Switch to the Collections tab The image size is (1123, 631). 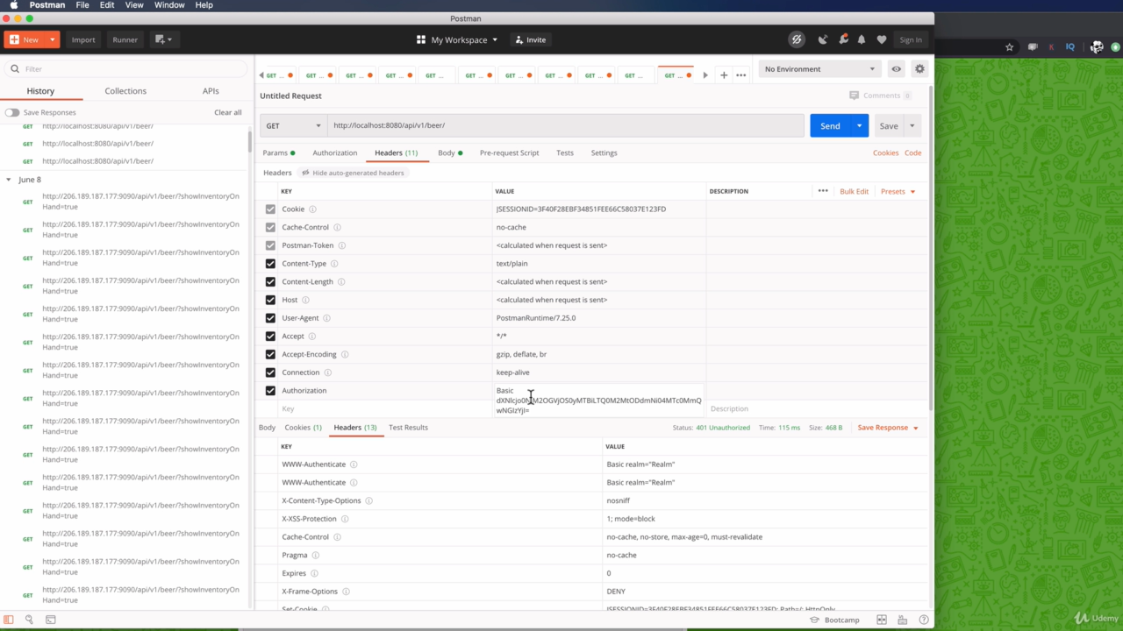[x=125, y=91]
